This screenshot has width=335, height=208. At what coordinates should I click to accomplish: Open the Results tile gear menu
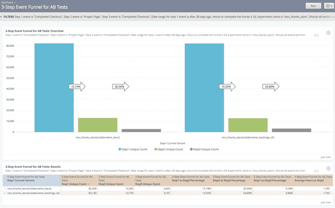[328, 168]
